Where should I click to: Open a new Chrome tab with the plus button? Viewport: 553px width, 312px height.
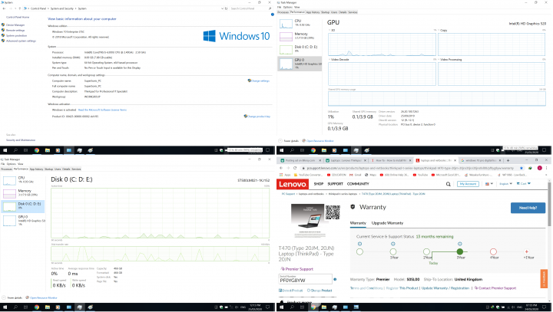click(x=508, y=160)
